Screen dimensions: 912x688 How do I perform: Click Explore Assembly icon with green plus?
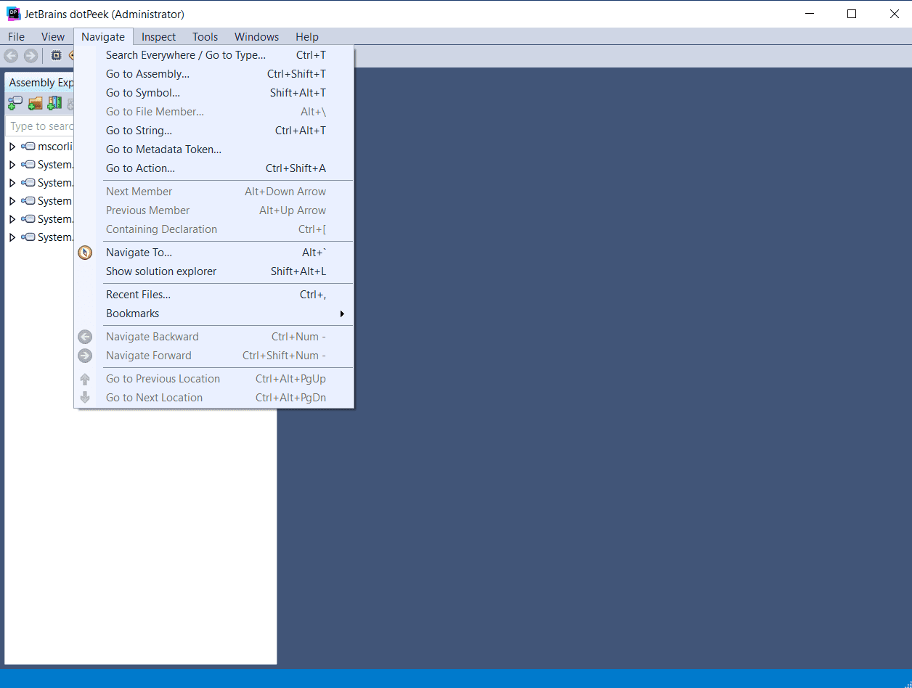[x=15, y=104]
